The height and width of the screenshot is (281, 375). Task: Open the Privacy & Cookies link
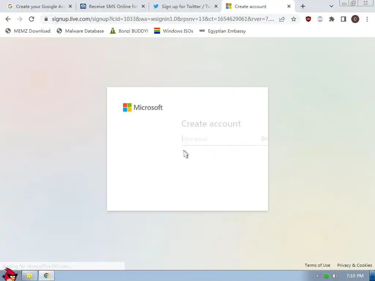(354, 265)
